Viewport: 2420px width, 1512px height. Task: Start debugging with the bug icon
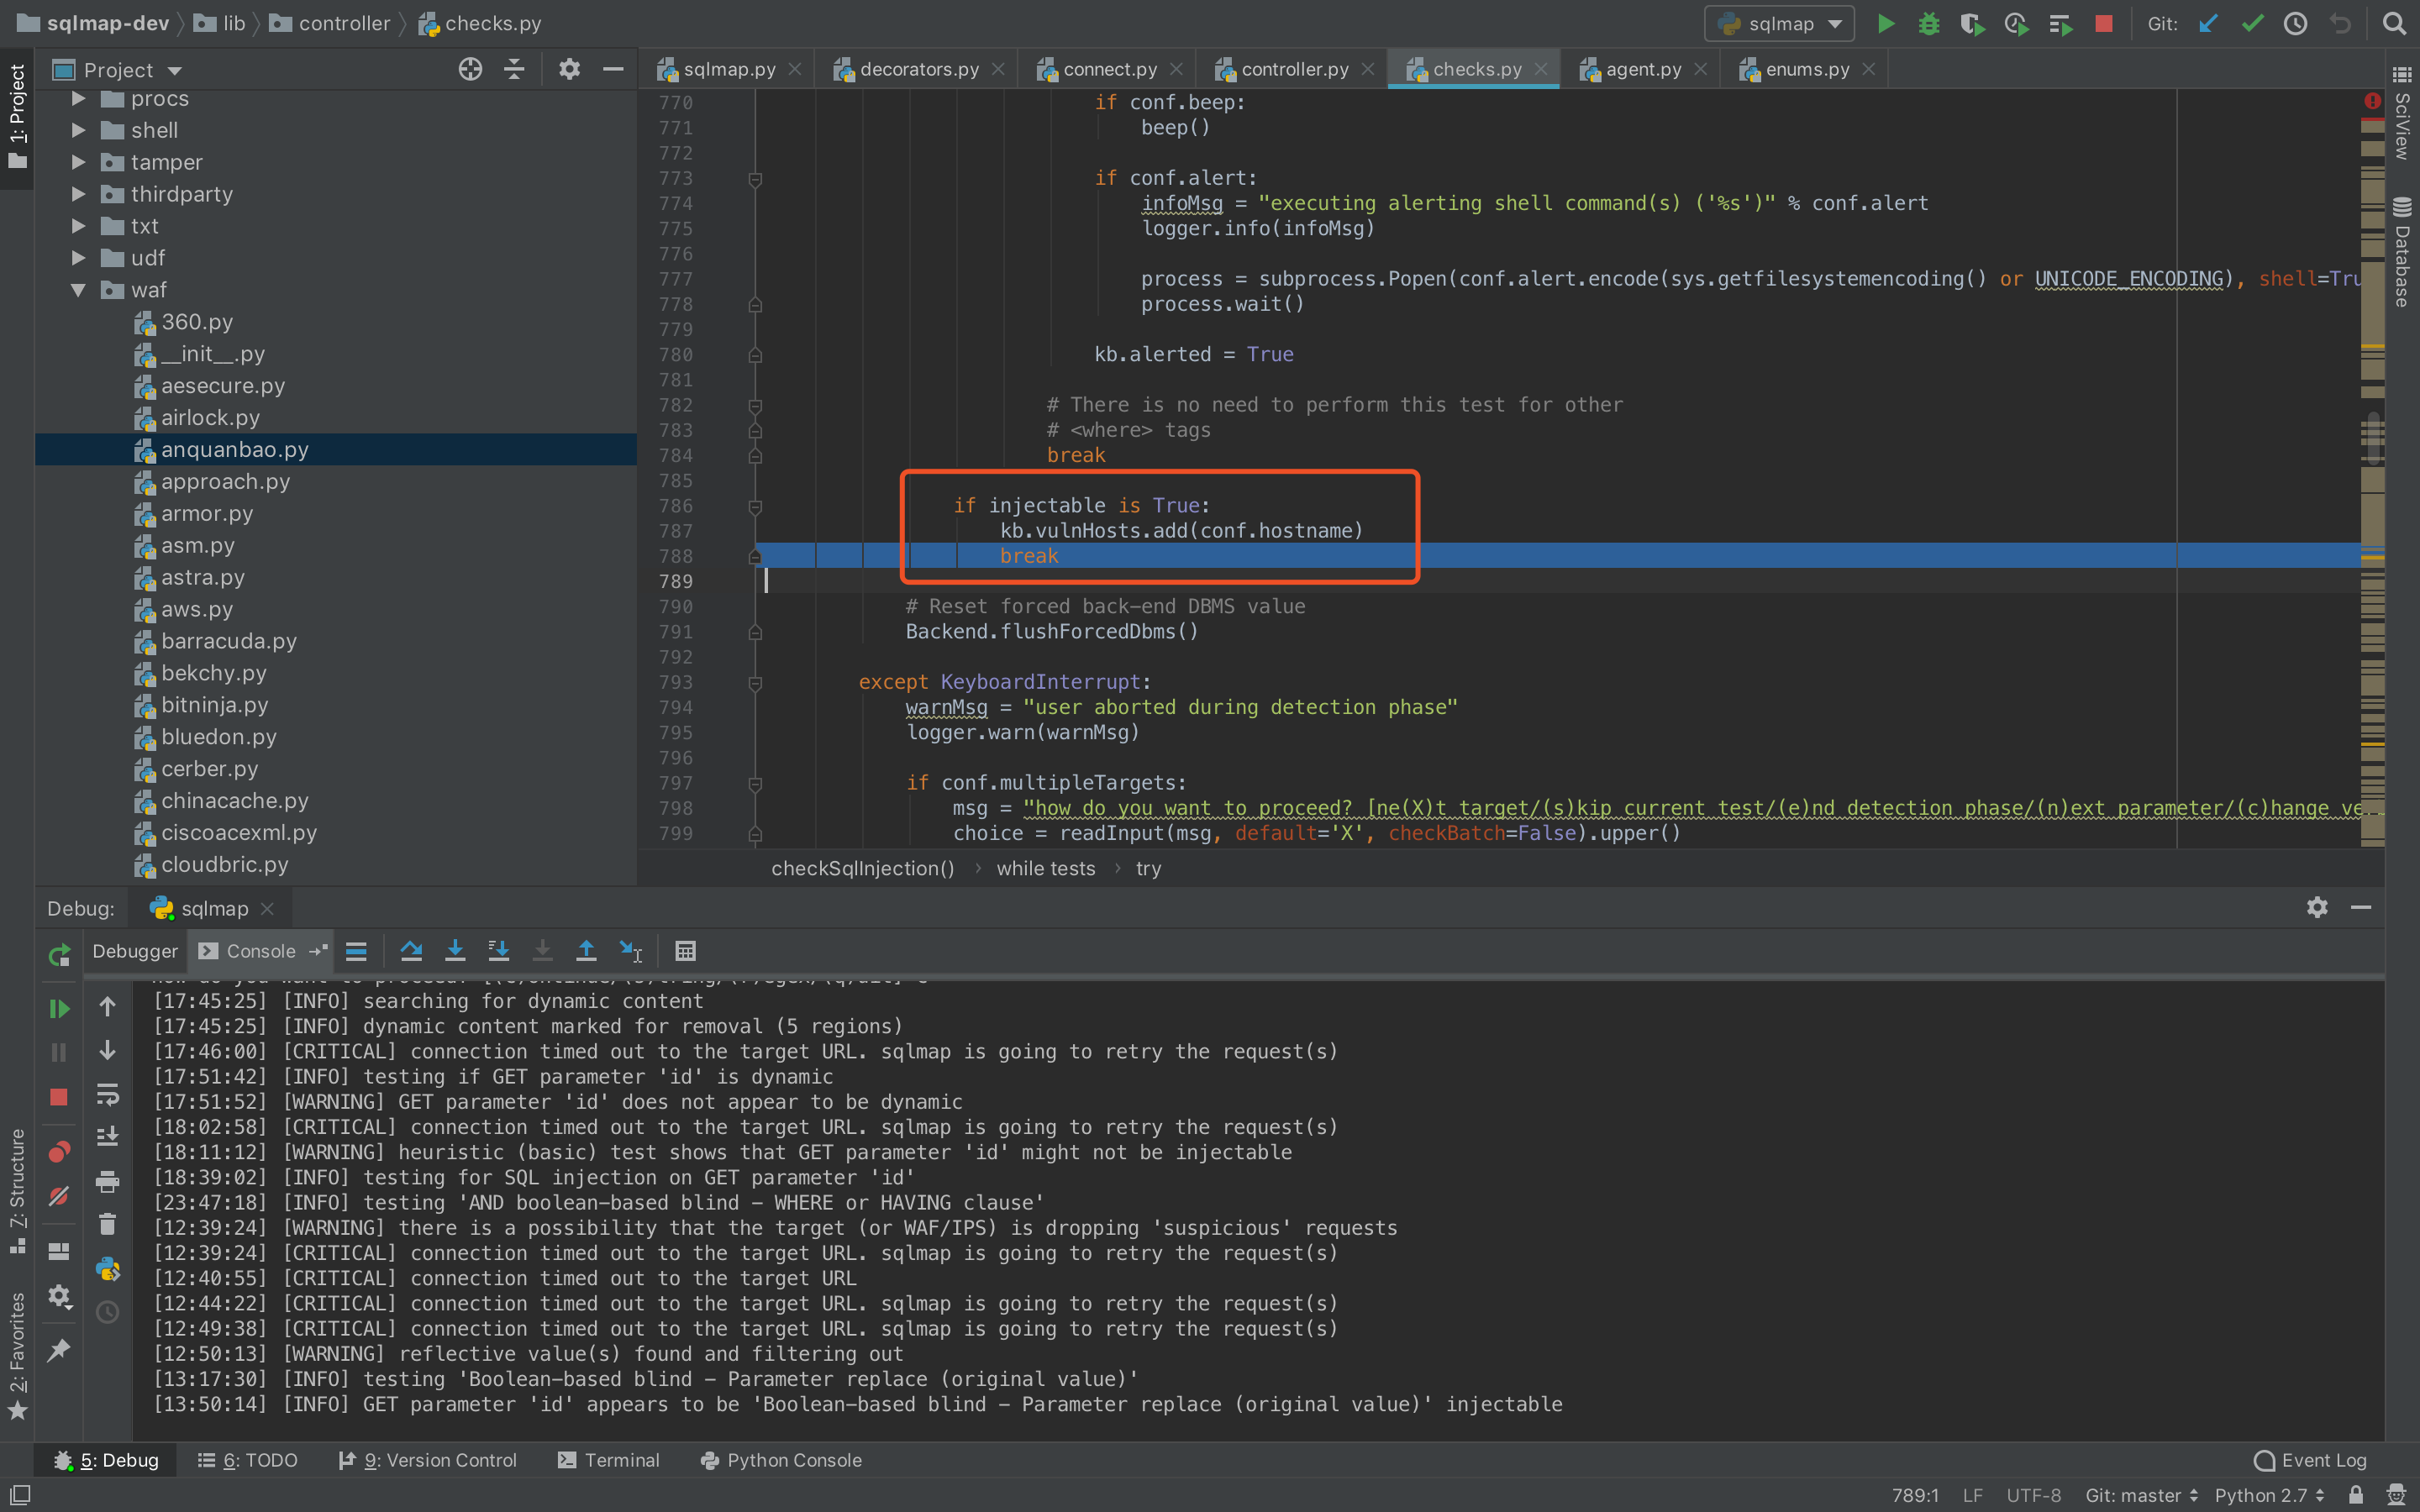[1928, 23]
